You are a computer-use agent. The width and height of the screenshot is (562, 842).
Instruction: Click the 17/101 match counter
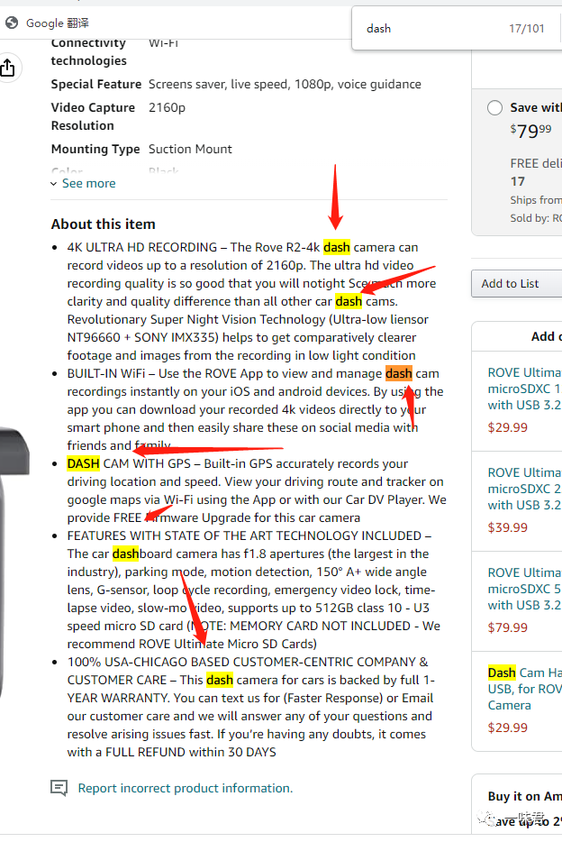pyautogui.click(x=527, y=29)
